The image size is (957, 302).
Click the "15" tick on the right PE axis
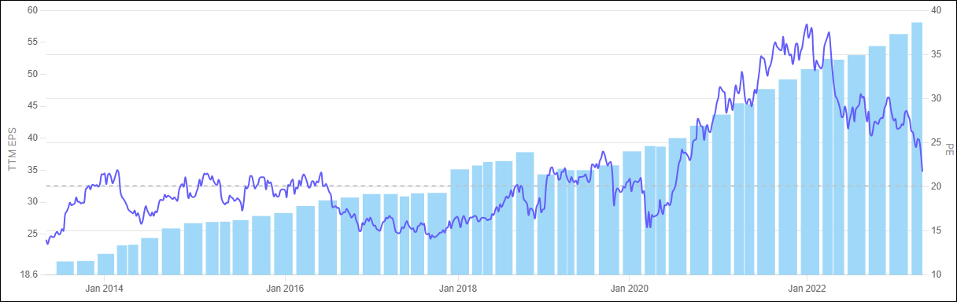tap(936, 230)
